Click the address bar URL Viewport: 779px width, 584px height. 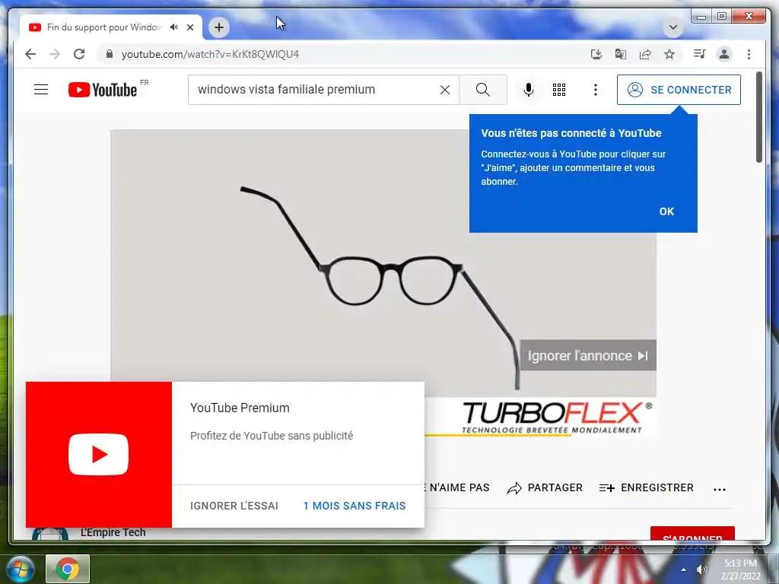[x=210, y=54]
